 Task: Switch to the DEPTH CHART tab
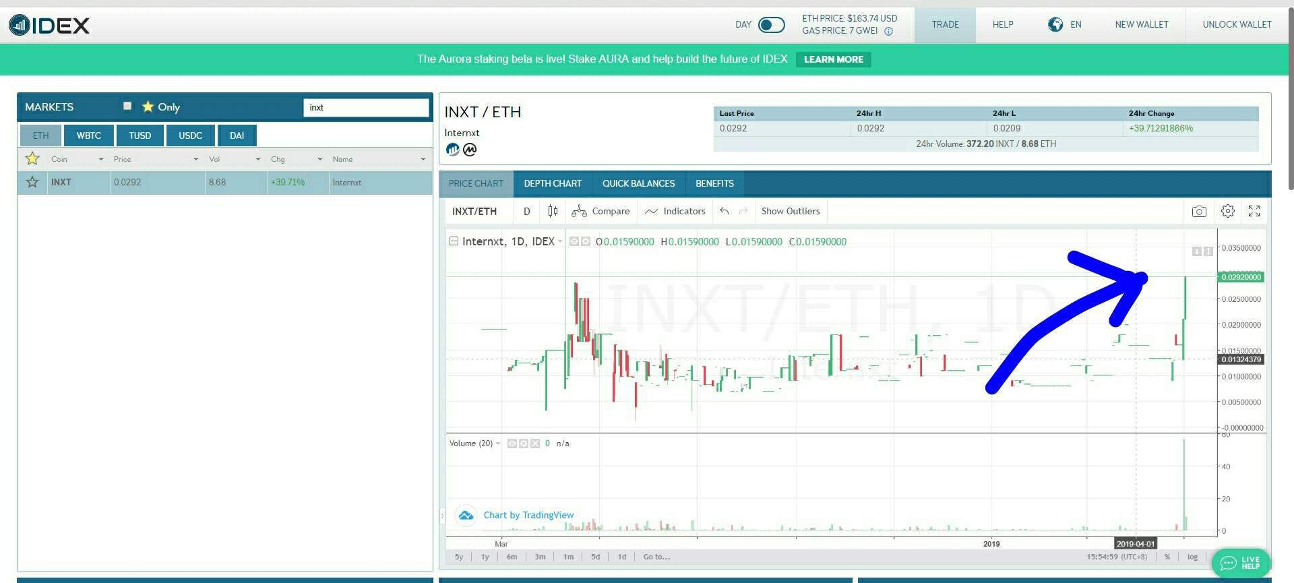tap(553, 183)
